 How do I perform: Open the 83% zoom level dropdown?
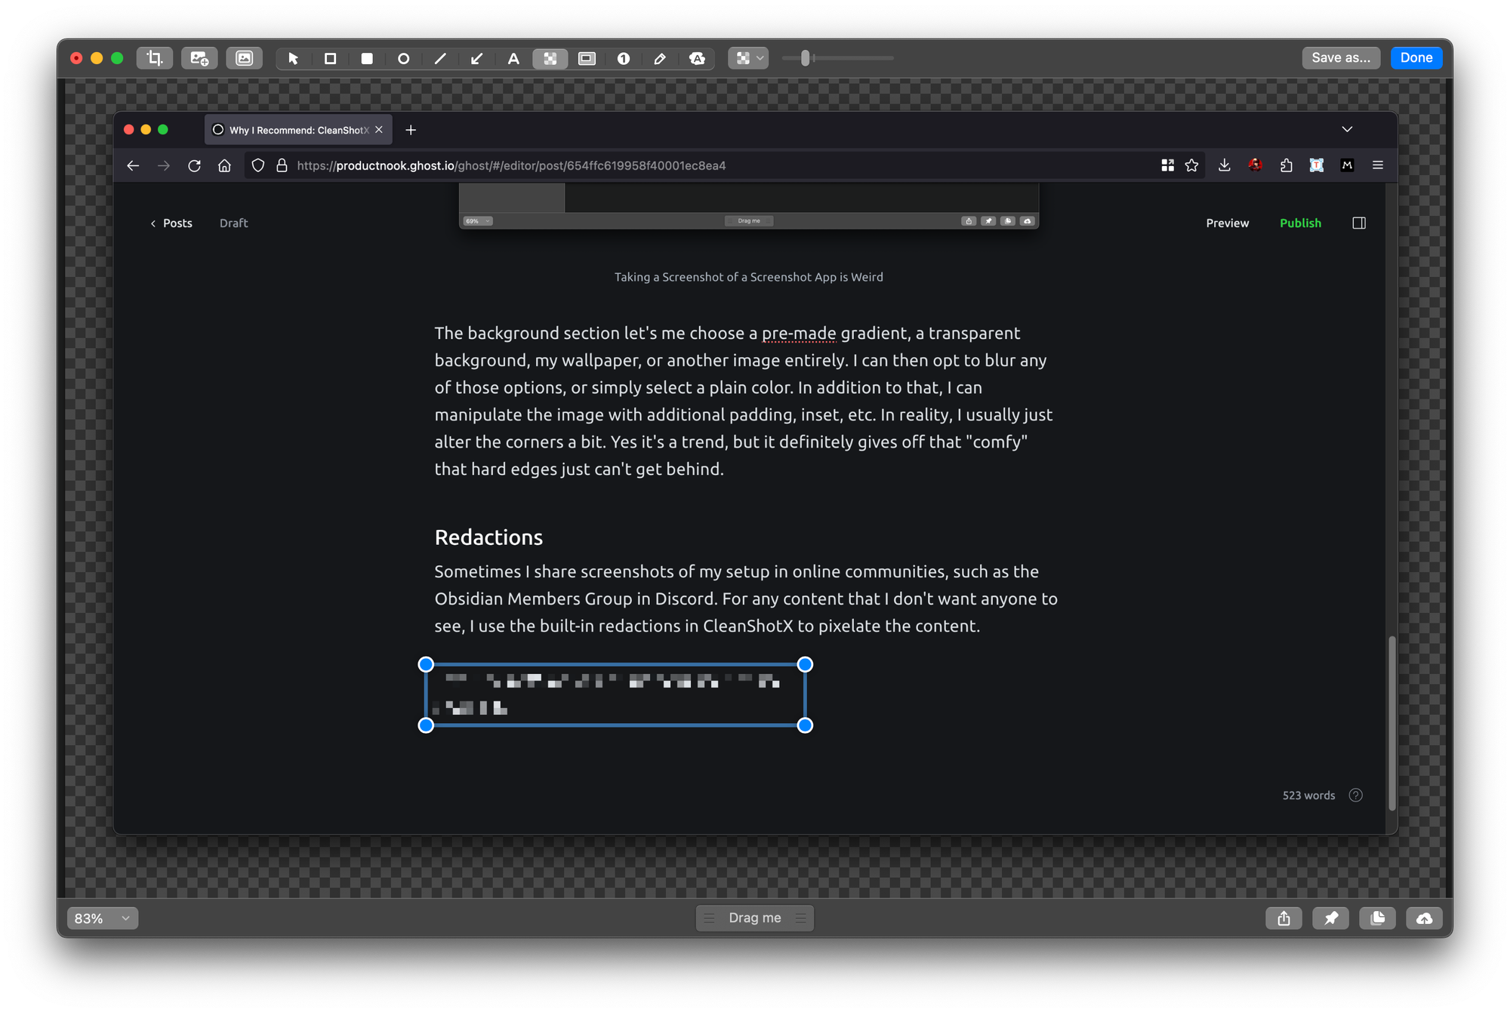click(103, 918)
